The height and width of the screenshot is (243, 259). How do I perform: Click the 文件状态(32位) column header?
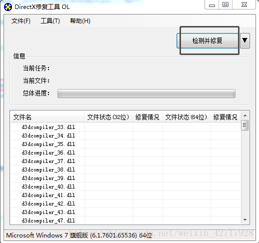click(108, 117)
